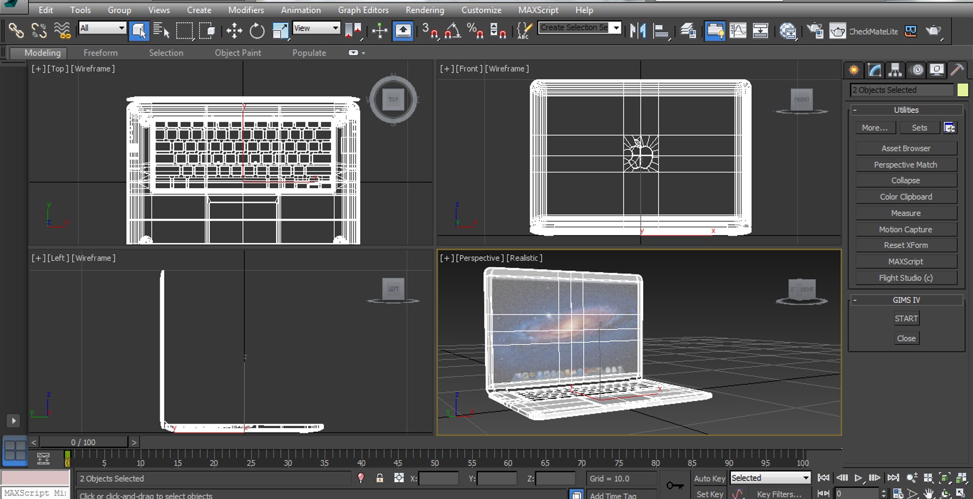The width and height of the screenshot is (973, 499).
Task: Select the Select and Link tool
Action: [x=16, y=31]
